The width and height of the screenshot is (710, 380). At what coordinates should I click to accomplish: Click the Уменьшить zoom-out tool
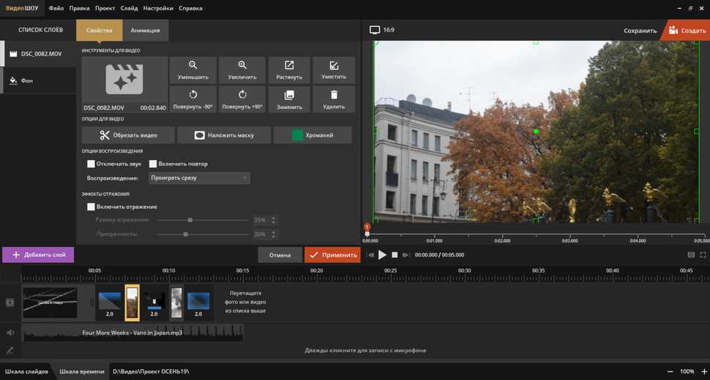(x=193, y=70)
